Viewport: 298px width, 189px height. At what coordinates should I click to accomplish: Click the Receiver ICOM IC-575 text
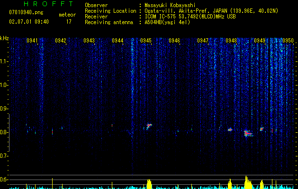(x=190, y=17)
